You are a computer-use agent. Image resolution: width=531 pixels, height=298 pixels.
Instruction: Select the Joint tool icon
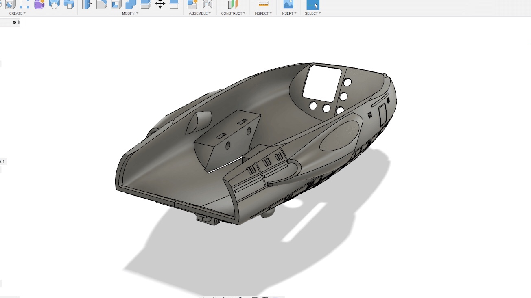pyautogui.click(x=208, y=4)
